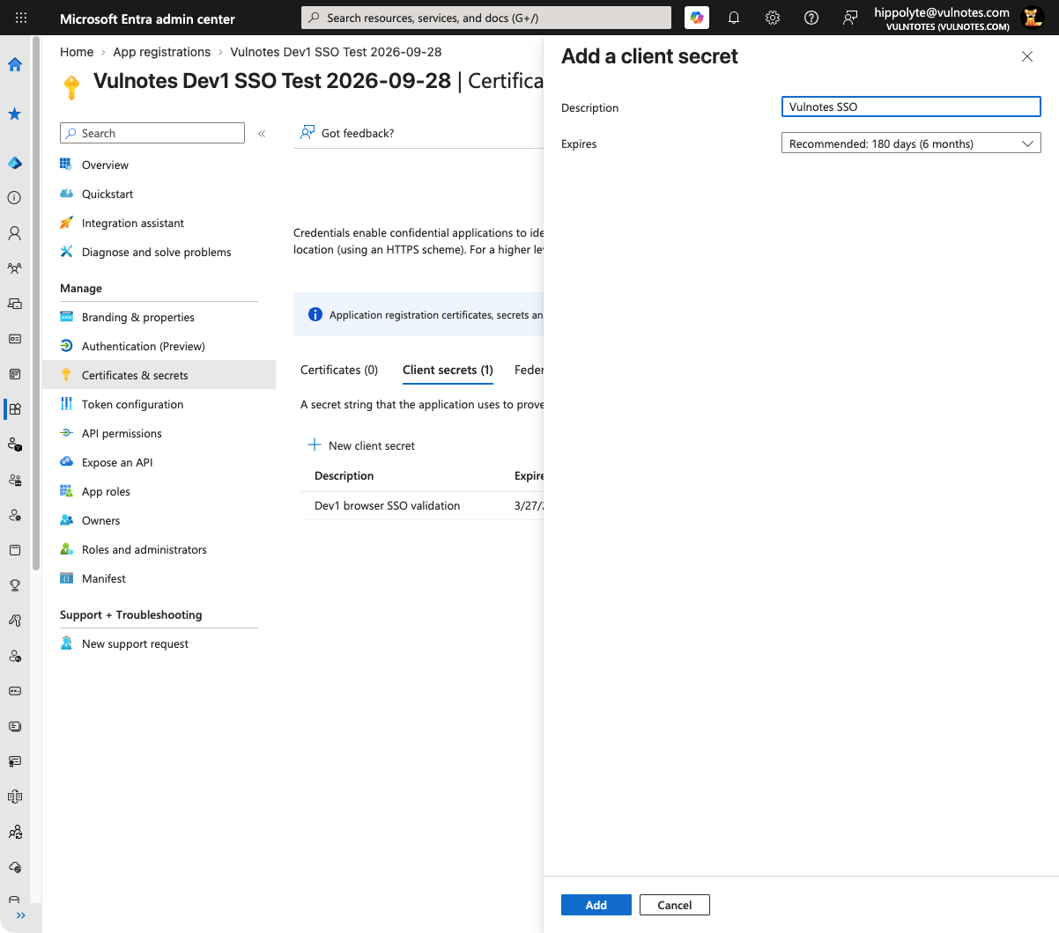
Task: Select Certificates & secrets menu item
Action: (159, 375)
